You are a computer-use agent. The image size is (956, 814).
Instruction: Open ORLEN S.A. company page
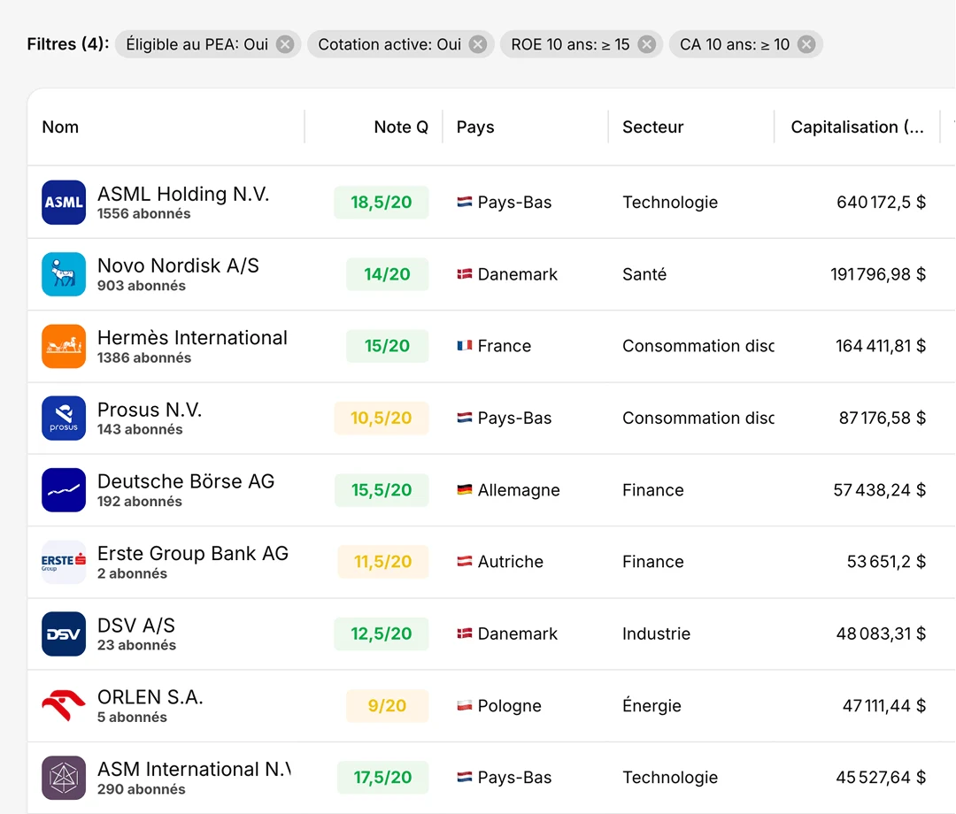pyautogui.click(x=150, y=697)
